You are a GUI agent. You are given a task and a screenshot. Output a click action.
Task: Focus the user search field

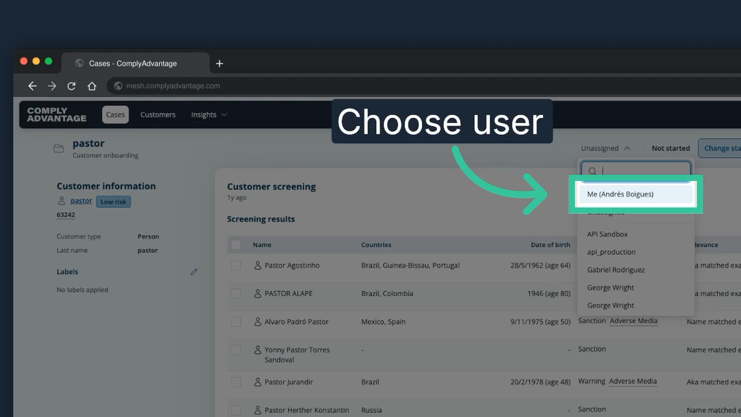(x=636, y=171)
